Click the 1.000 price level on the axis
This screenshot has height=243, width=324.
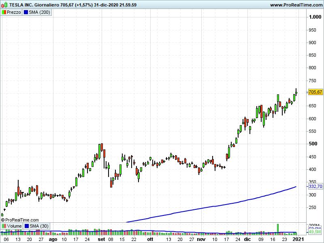(315, 17)
